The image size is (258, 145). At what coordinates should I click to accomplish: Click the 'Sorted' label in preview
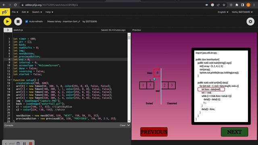pos(149,103)
